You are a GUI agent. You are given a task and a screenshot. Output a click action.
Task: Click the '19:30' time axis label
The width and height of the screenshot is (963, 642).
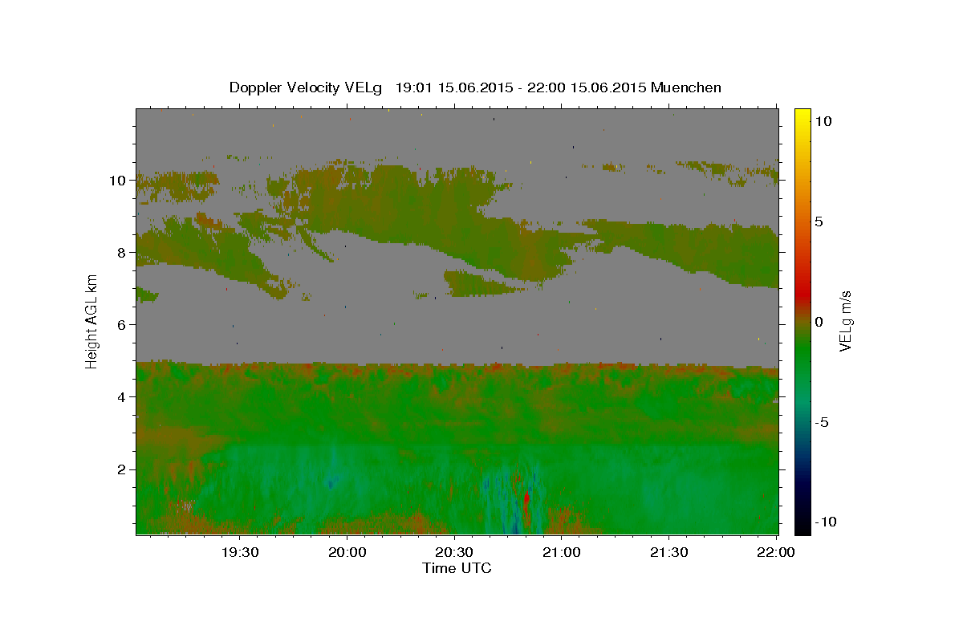point(239,552)
